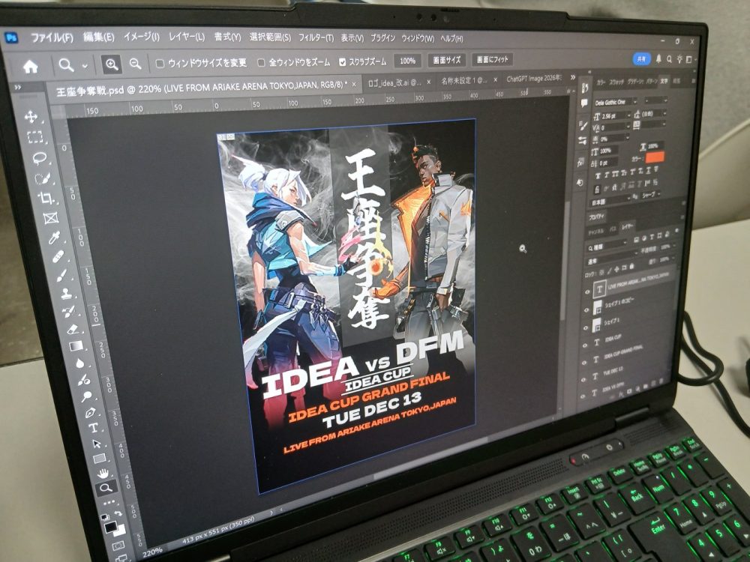Choose the Pen tool

pyautogui.click(x=90, y=413)
